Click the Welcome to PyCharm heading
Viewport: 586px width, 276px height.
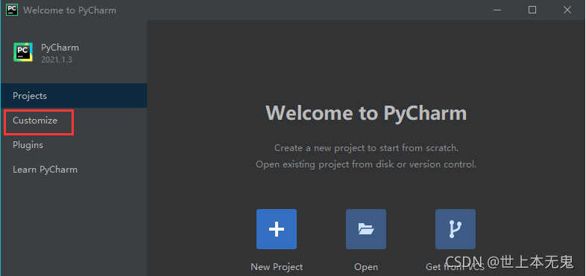point(366,112)
